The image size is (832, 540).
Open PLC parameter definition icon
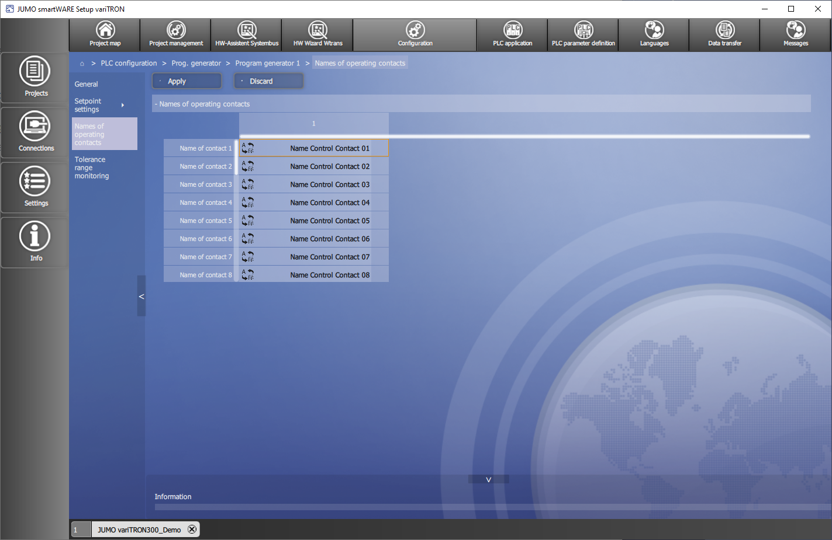[x=583, y=34]
